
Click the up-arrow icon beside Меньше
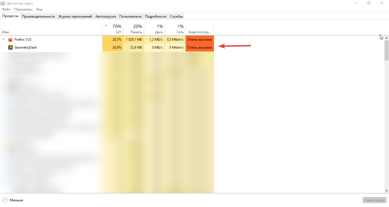5,200
